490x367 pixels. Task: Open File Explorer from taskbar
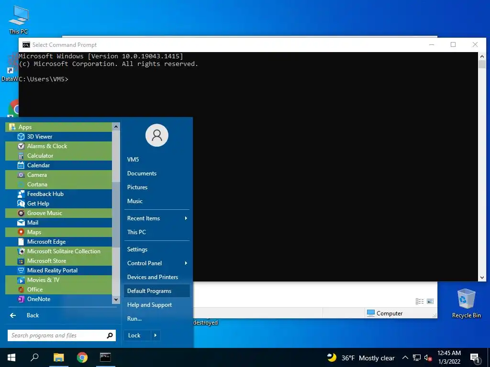point(58,357)
